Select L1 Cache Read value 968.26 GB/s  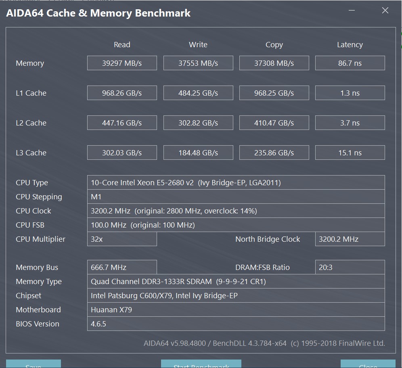click(122, 93)
